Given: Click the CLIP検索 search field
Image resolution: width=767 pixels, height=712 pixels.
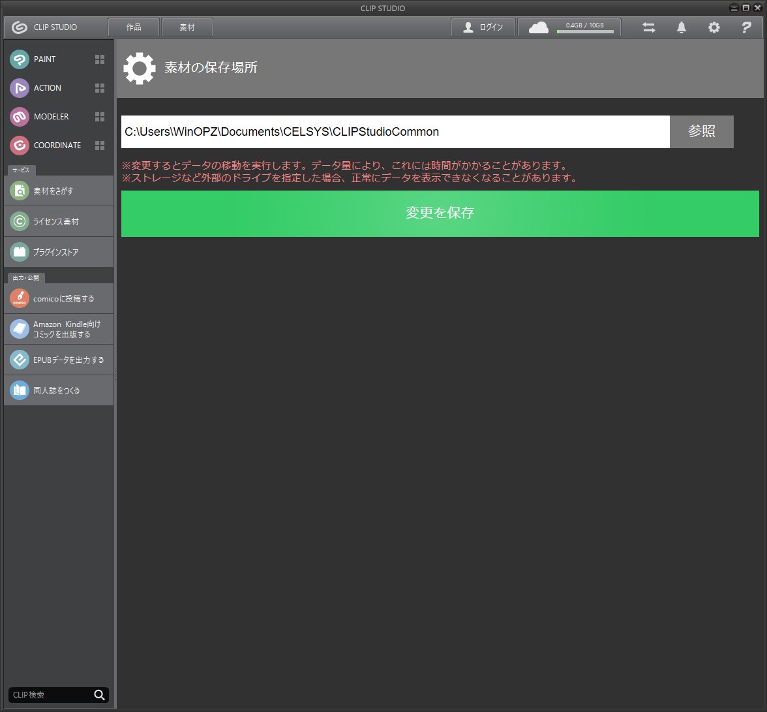Looking at the screenshot, I should pos(51,695).
